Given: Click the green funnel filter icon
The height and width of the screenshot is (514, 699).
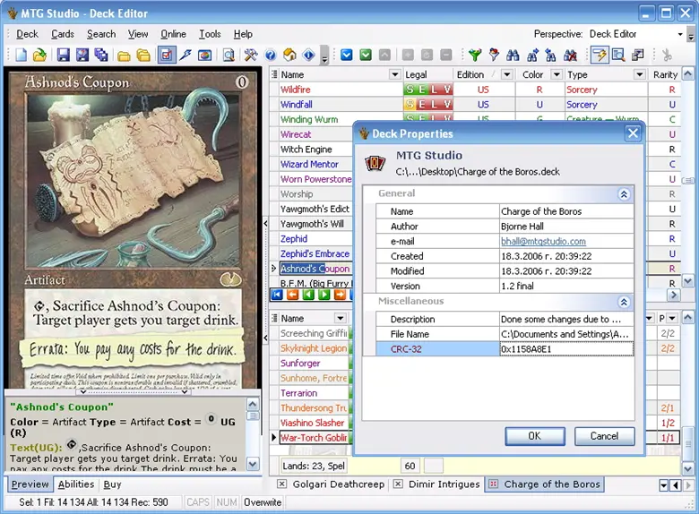Looking at the screenshot, I should pyautogui.click(x=475, y=56).
